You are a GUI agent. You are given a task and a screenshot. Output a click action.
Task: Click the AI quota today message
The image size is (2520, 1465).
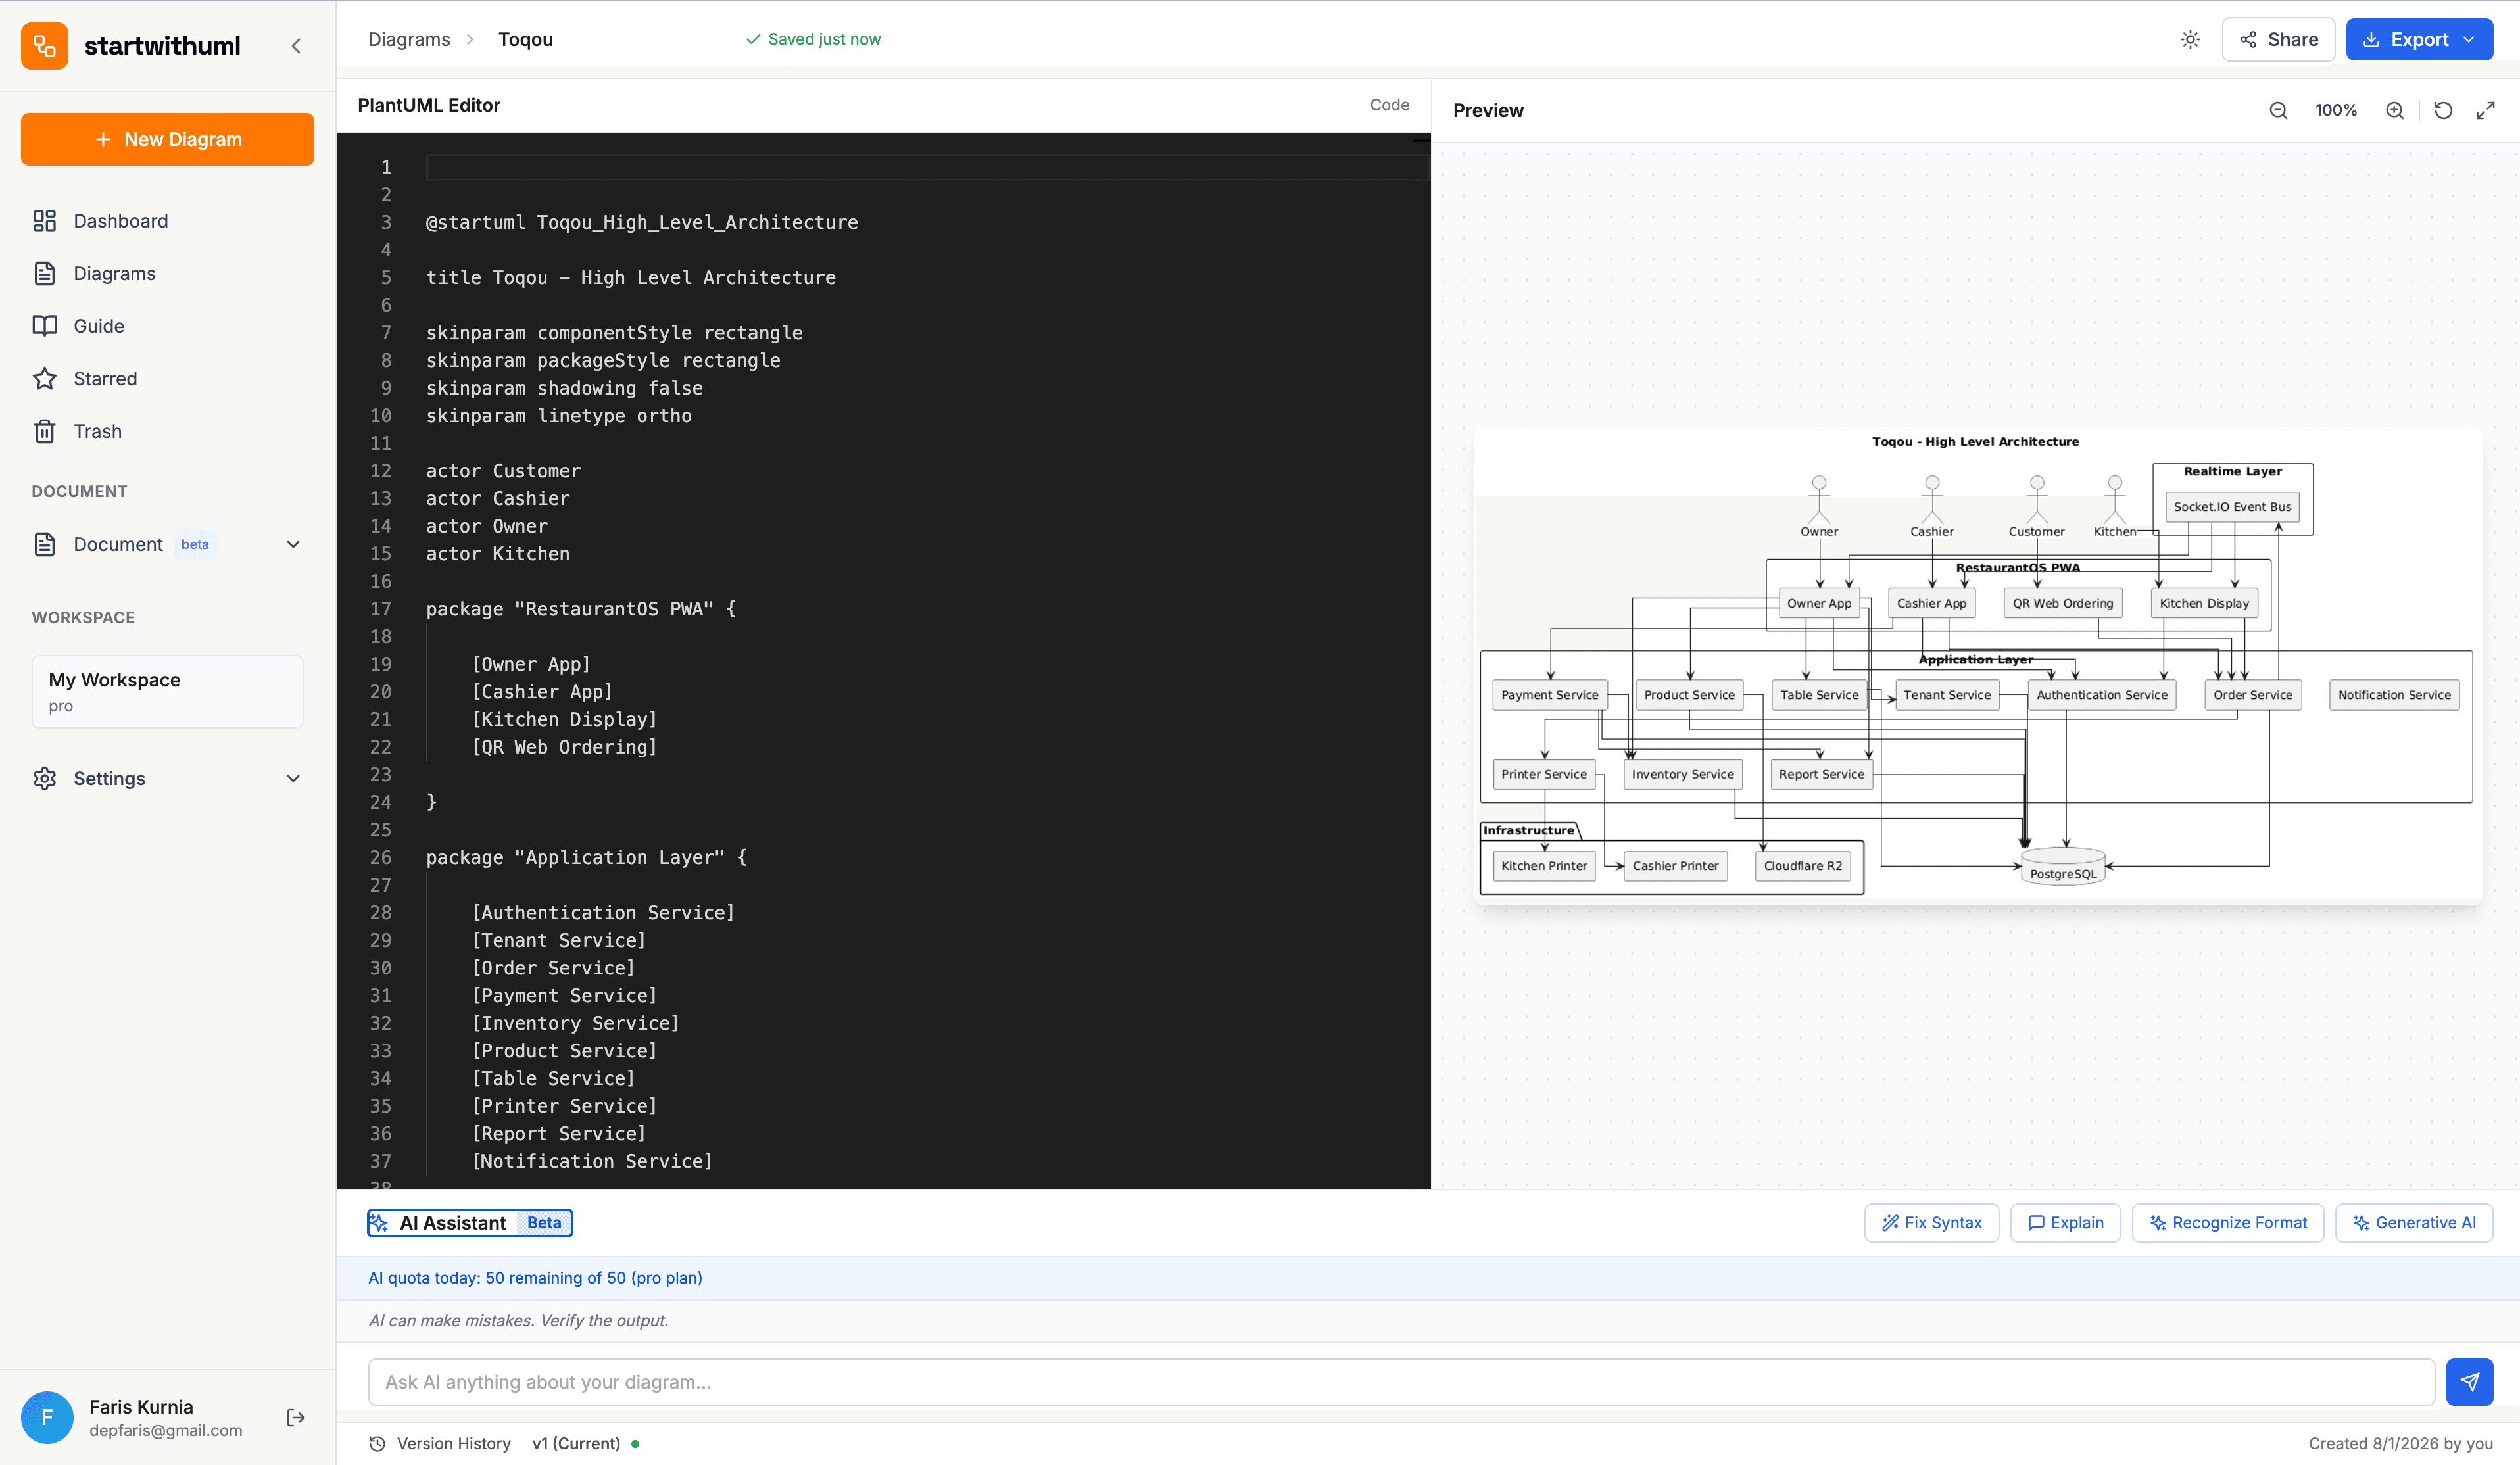tap(535, 1277)
